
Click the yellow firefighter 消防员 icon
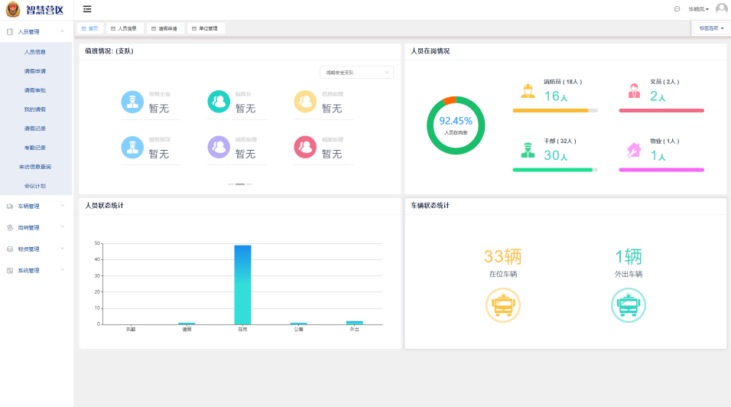tap(528, 91)
